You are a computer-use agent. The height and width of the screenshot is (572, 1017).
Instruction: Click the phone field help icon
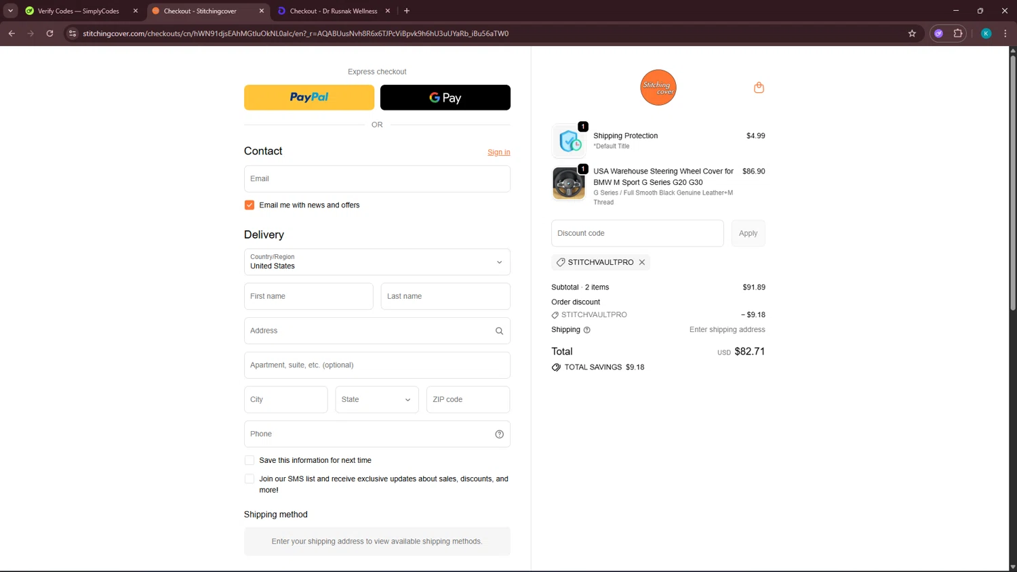click(x=499, y=434)
